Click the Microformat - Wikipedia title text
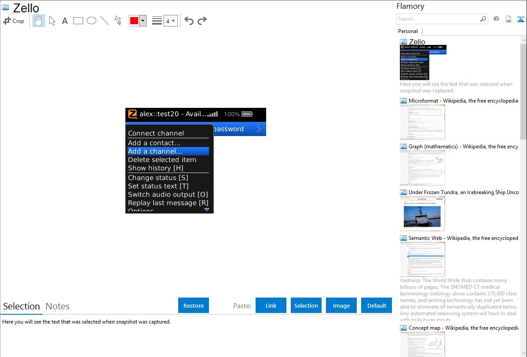Viewport: 527px width, 357px height. click(463, 101)
